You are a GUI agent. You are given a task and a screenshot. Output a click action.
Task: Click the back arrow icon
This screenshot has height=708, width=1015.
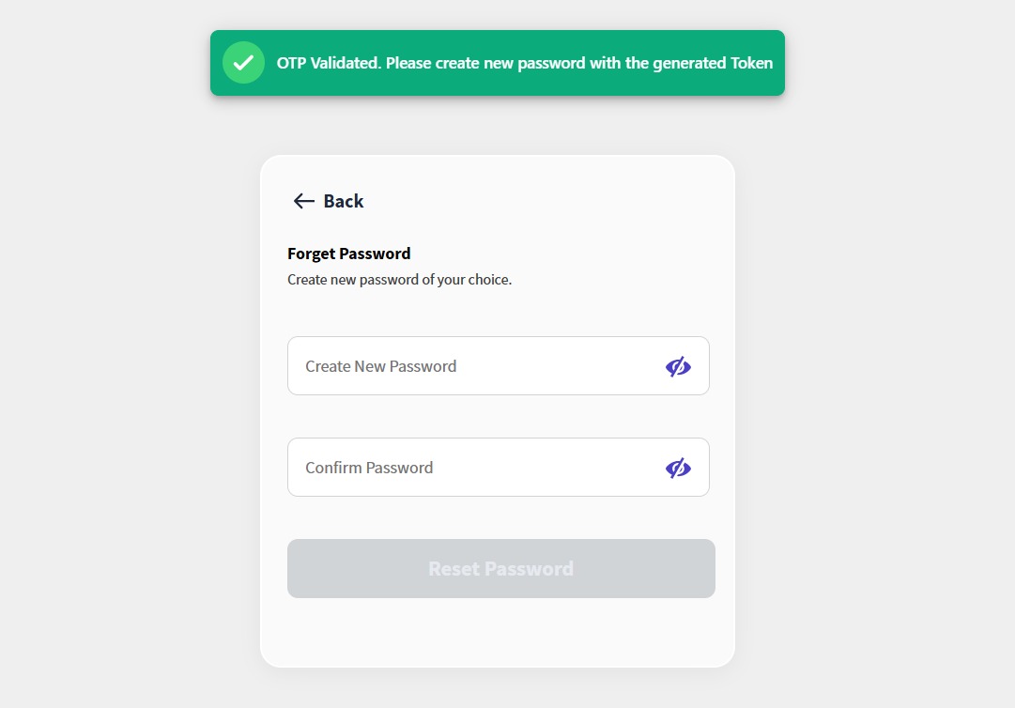303,201
